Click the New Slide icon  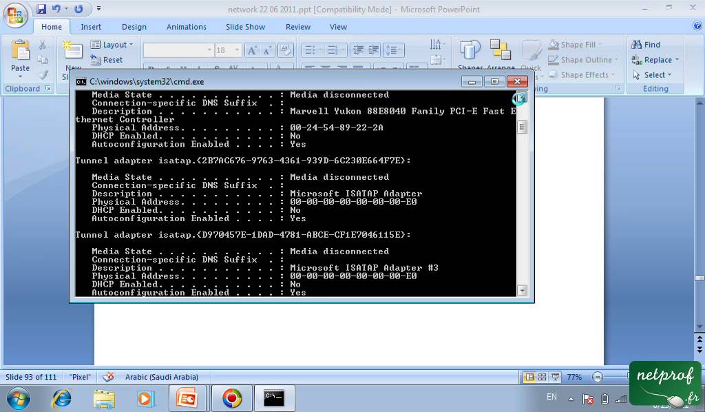[73, 50]
